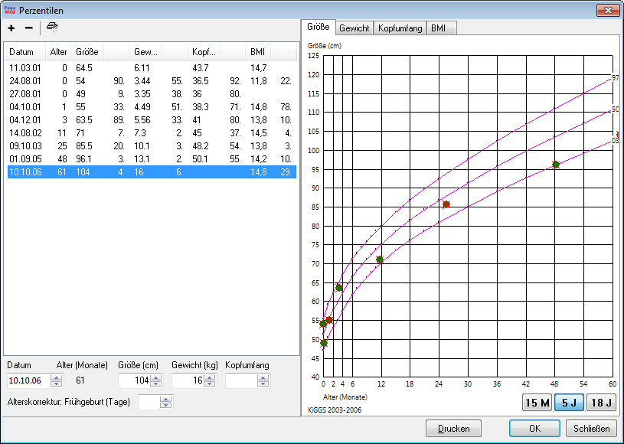The width and height of the screenshot is (624, 444).
Task: Switch chart range to 5 J
Action: (x=569, y=403)
